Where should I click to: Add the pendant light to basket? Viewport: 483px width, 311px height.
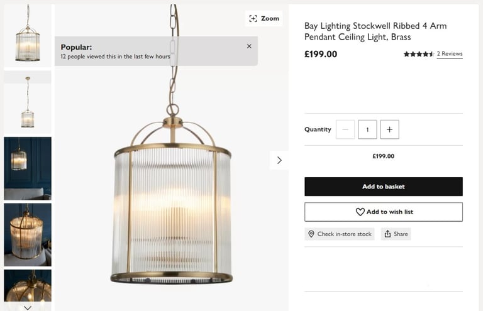pos(383,187)
